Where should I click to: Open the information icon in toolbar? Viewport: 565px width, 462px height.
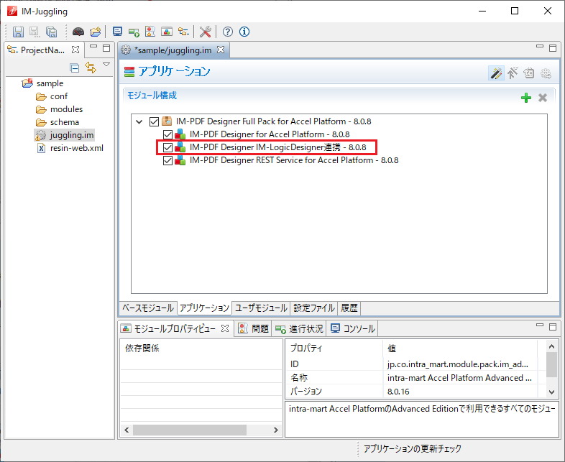click(x=244, y=32)
